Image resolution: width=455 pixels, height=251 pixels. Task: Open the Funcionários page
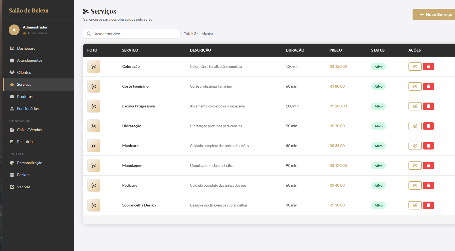[39, 109]
